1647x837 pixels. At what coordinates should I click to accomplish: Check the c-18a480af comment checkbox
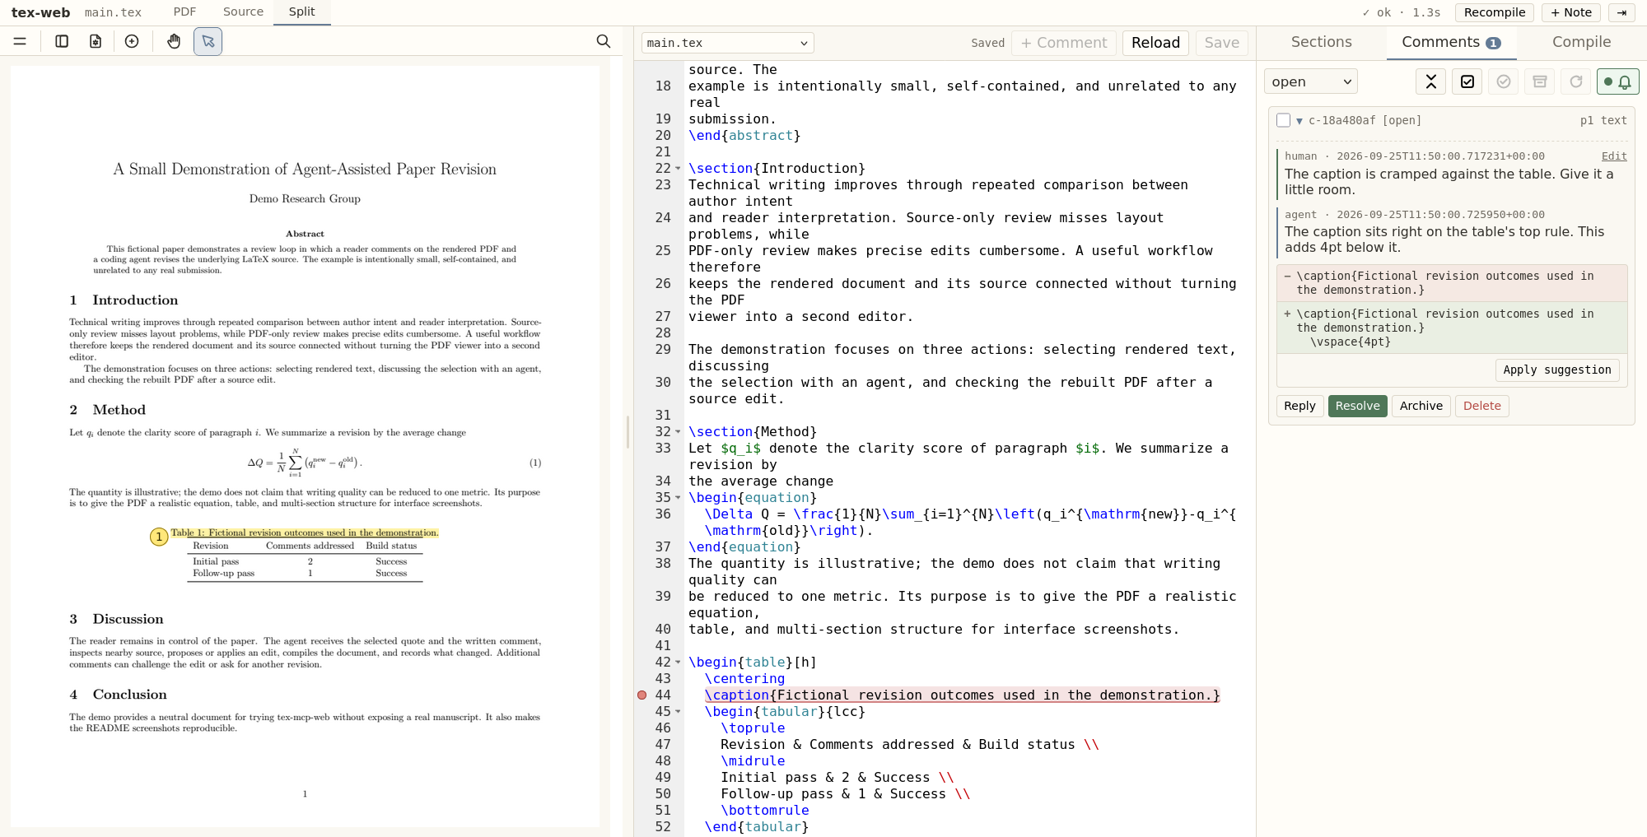1283,120
